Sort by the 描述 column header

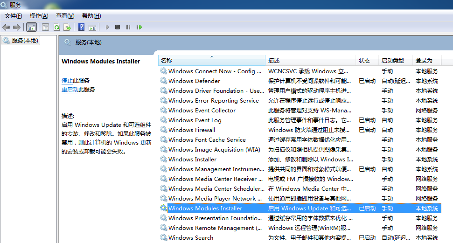[x=310, y=60]
